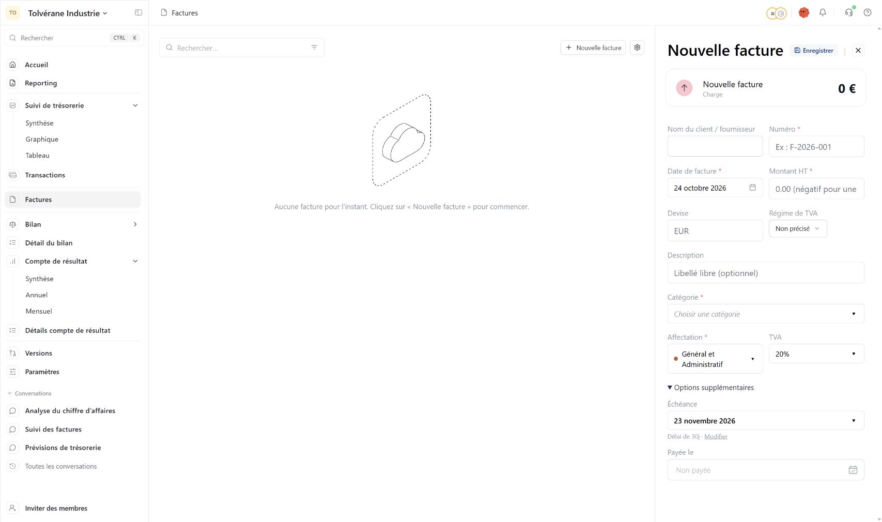
Task: Select Mensuel under Compte de résultat
Action: [x=39, y=312]
